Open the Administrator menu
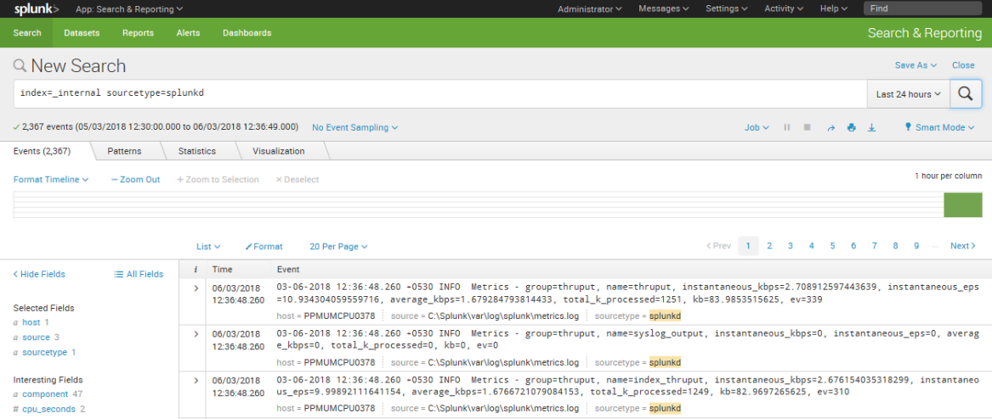 tap(589, 8)
